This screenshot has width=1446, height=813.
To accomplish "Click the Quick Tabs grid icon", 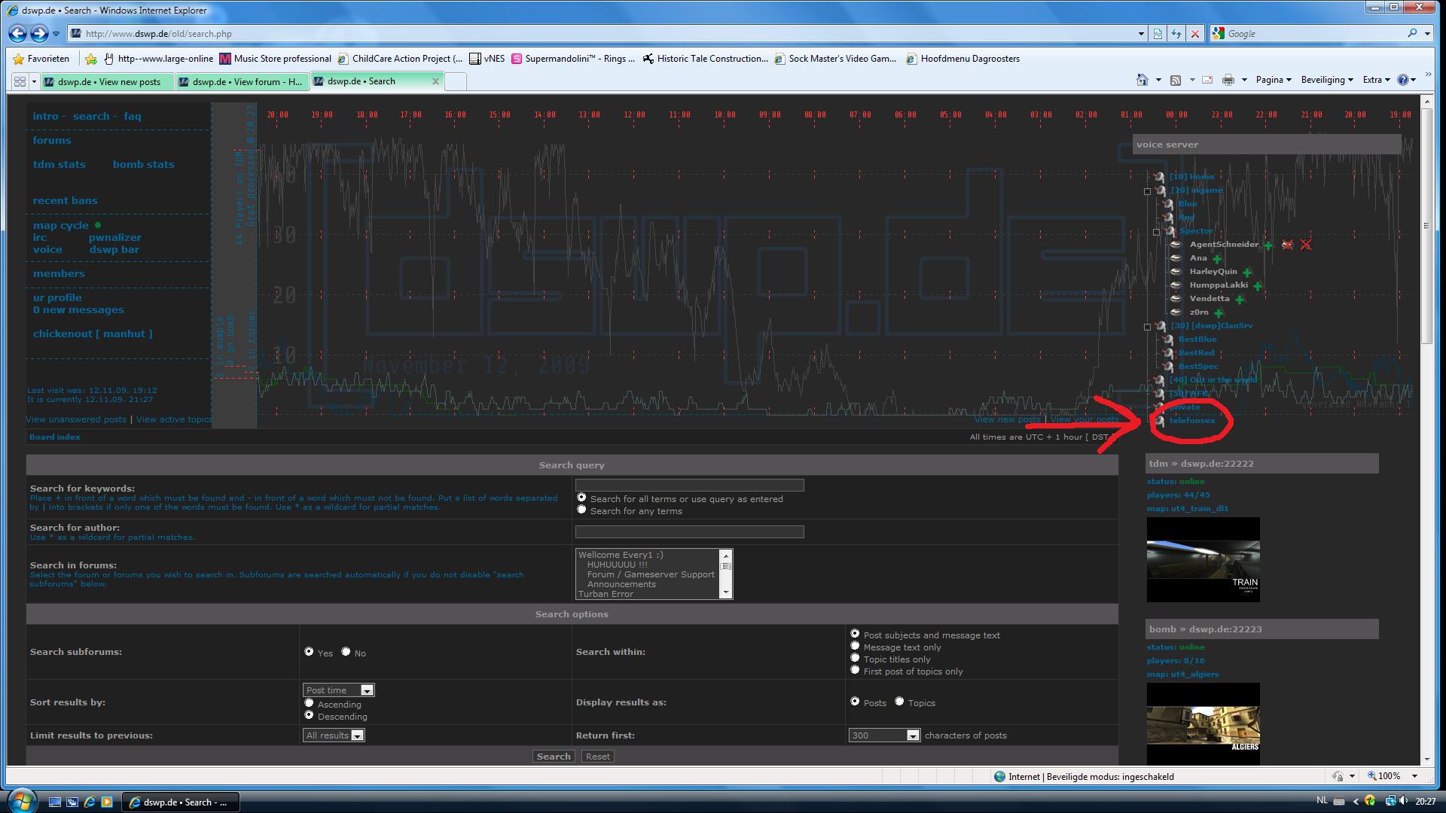I will click(20, 81).
